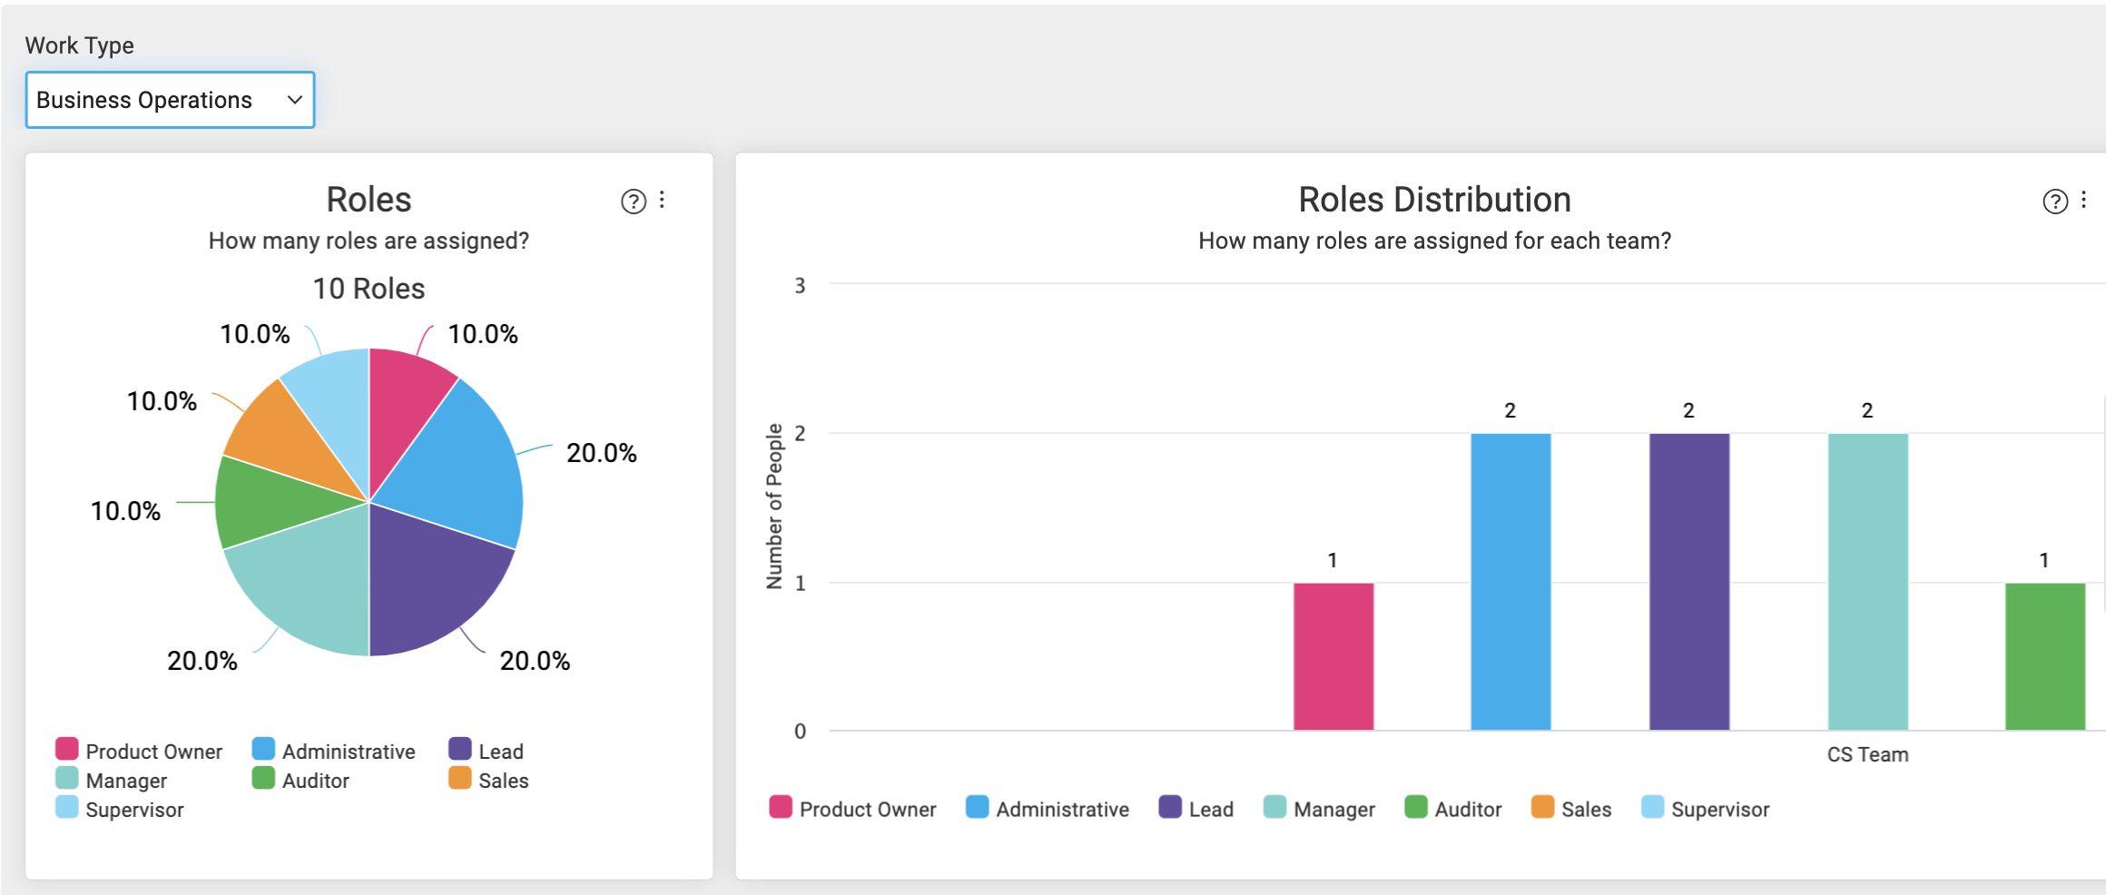The image size is (2106, 895).
Task: Select the light blue Supervisor pie slice
Action: (x=336, y=399)
